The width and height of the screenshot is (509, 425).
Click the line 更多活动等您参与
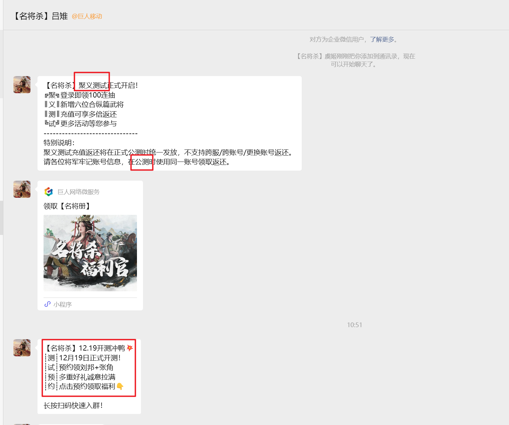coord(89,124)
